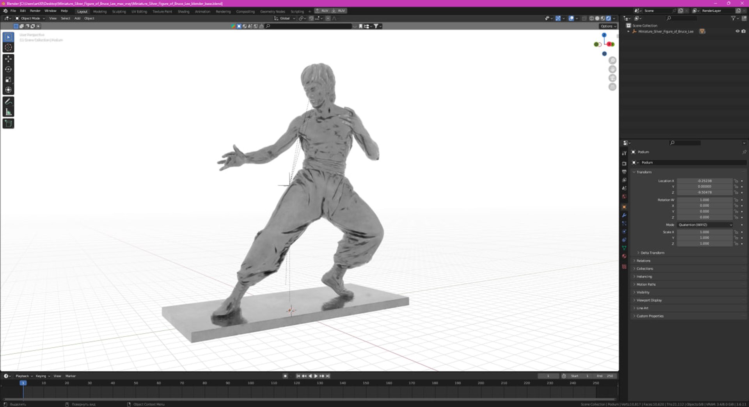Open the Render menu
The height and width of the screenshot is (407, 749).
[35, 11]
